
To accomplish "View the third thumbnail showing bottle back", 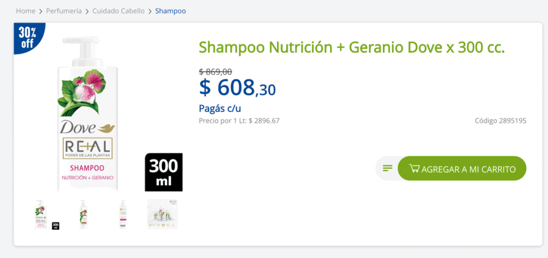I will click(123, 214).
